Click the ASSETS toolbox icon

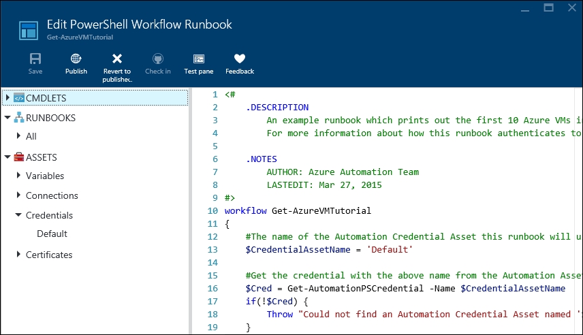click(19, 157)
